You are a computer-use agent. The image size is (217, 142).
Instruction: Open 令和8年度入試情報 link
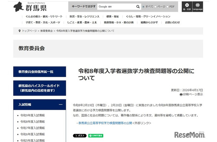[32, 122]
